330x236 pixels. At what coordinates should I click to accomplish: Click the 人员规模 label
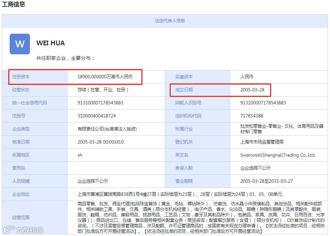click(x=21, y=181)
